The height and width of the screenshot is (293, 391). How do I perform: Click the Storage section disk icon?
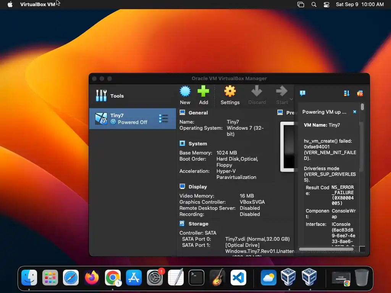(182, 224)
